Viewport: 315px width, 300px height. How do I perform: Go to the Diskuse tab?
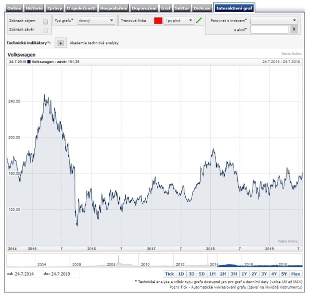click(202, 8)
